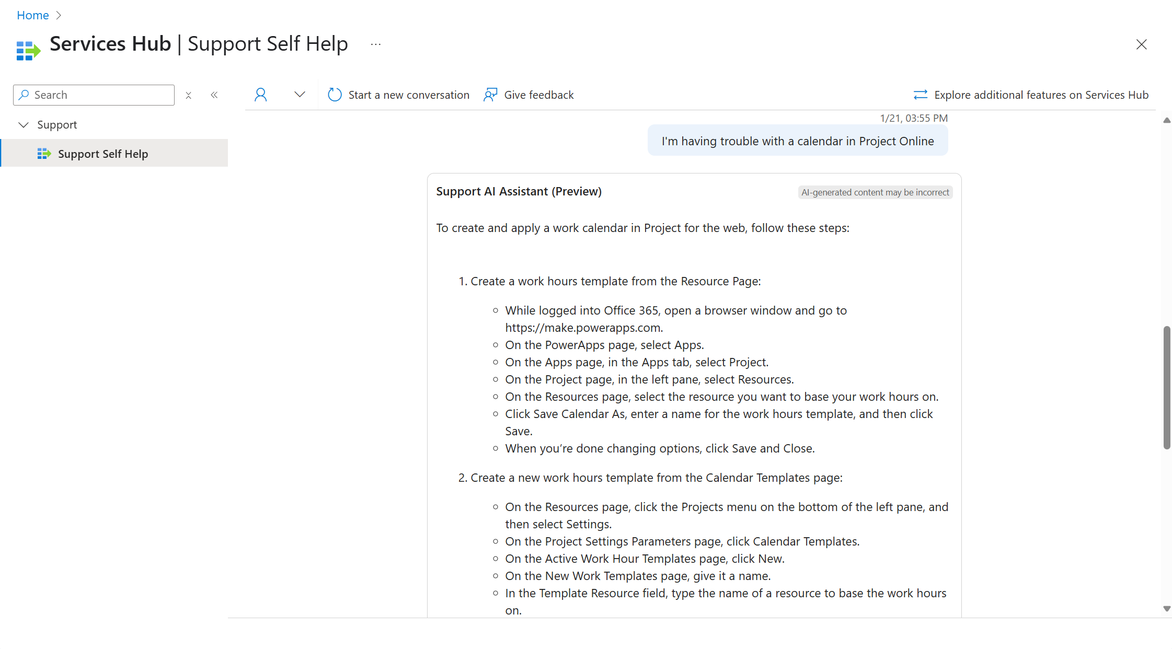Click the Give feedback icon
The height and width of the screenshot is (649, 1172).
(x=490, y=94)
